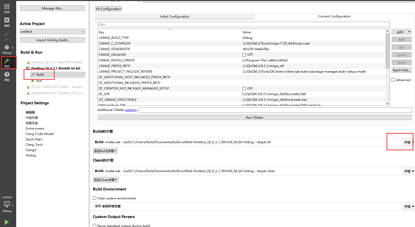The width and height of the screenshot is (415, 227).
Task: Open the Quick Fixes settings
Action: 34,139
